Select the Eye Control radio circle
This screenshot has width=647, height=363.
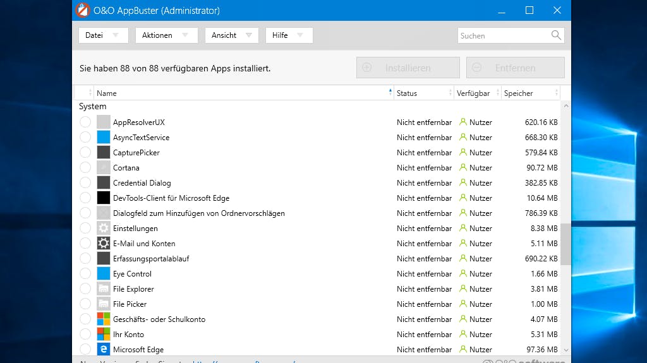85,274
